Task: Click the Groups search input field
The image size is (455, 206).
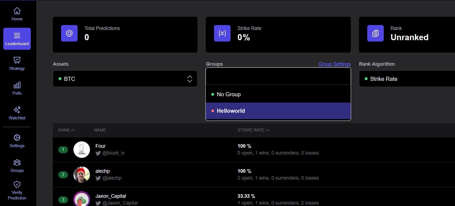Action: [278, 76]
